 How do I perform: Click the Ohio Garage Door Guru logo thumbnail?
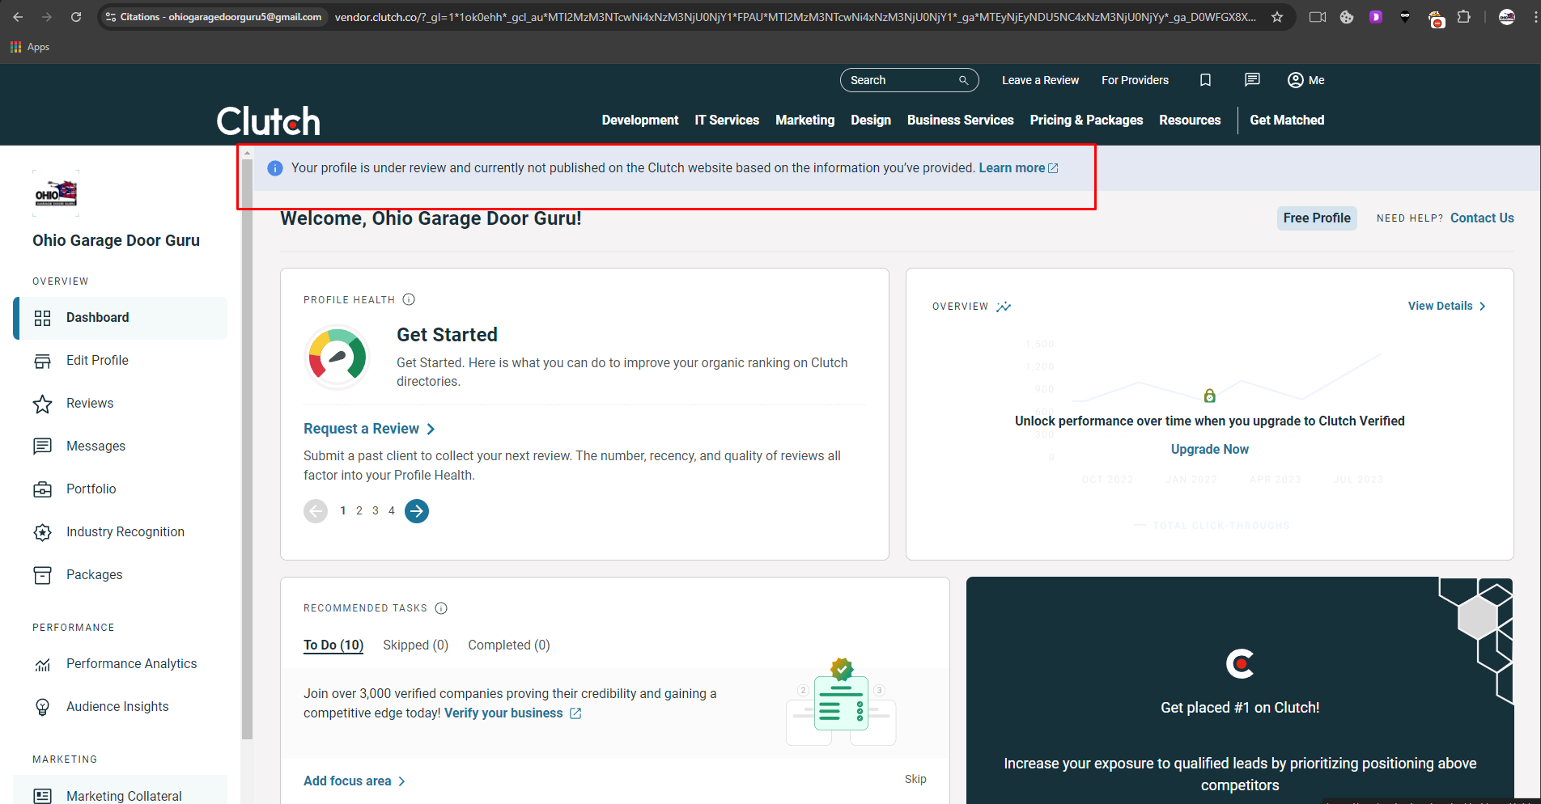coord(56,193)
